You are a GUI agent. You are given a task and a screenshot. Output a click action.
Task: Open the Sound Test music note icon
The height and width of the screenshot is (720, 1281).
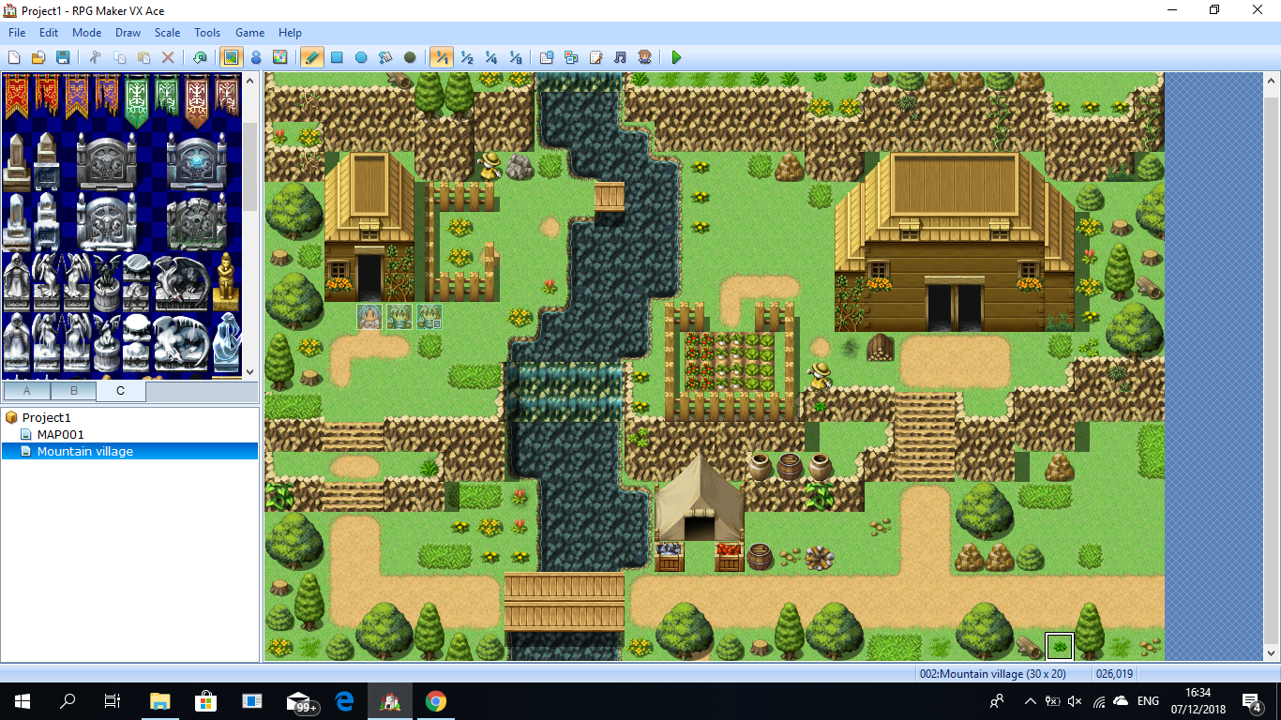point(620,57)
